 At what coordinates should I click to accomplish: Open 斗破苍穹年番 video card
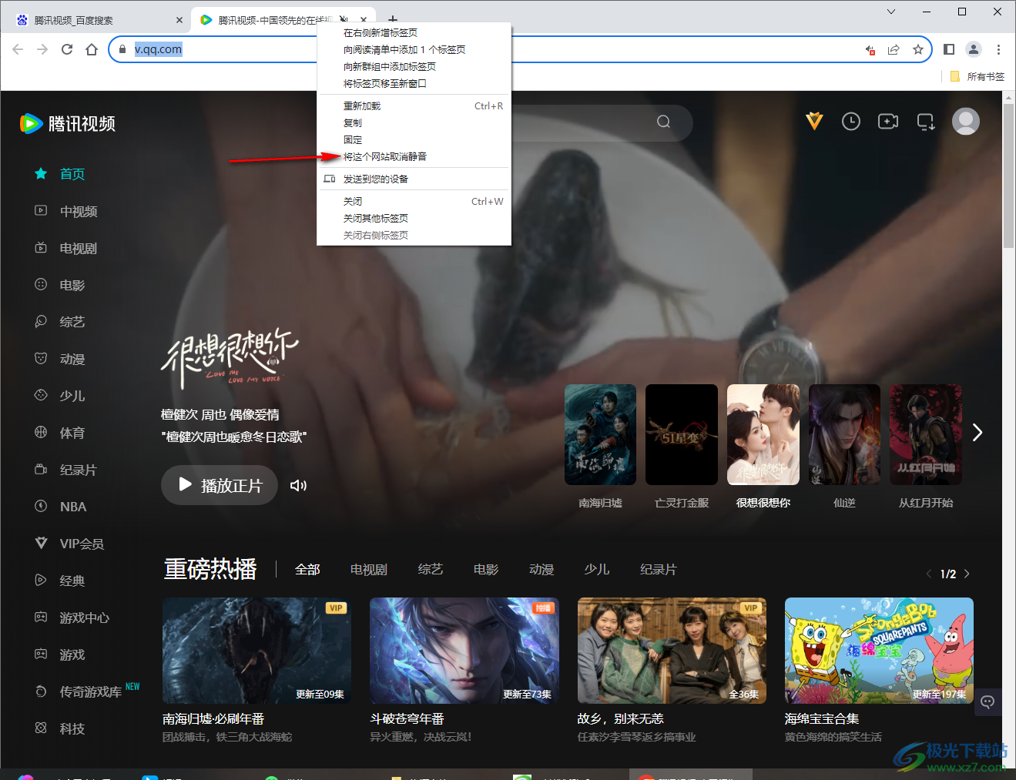point(464,650)
